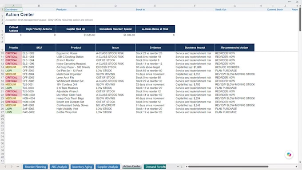Select product cell Whiteboard Marker Set
Viewport: 302px width, 170px height.
70,81
